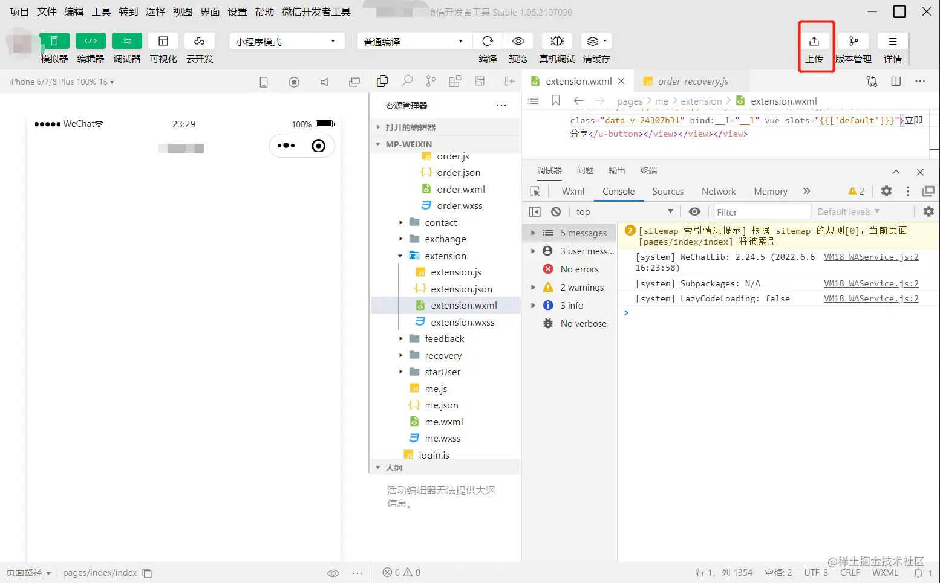
Task: Click the 页面路径 page path dropdown
Action: click(x=28, y=572)
